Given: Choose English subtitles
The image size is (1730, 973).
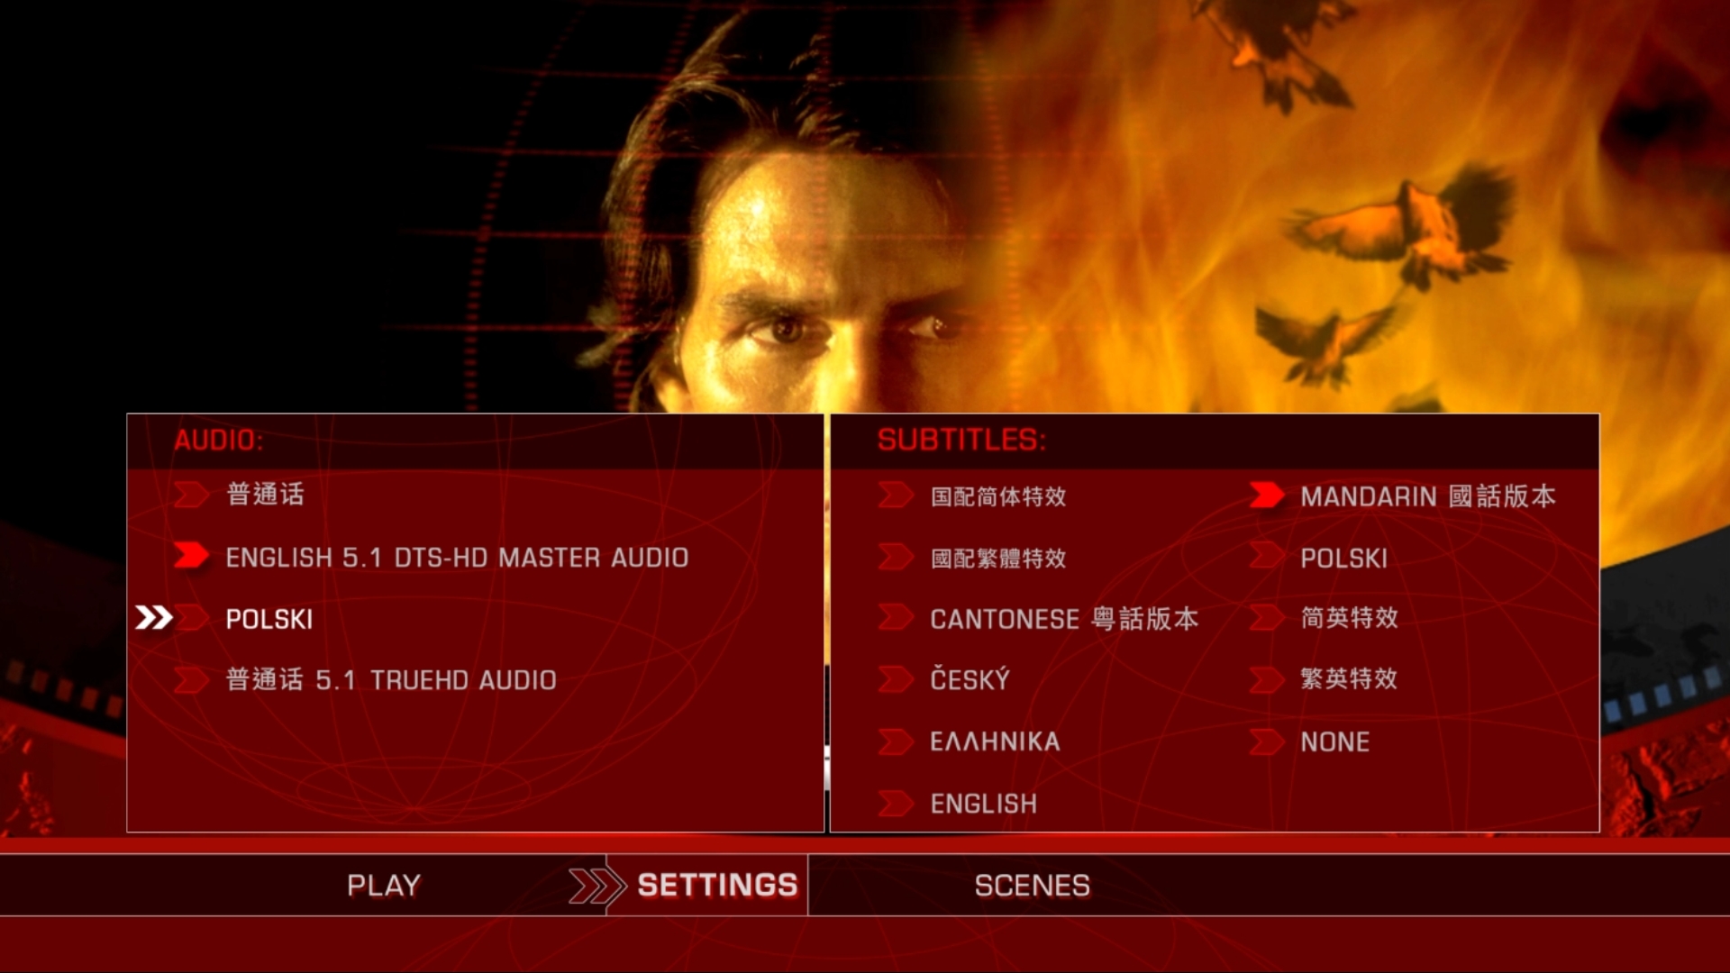Looking at the screenshot, I should point(983,804).
